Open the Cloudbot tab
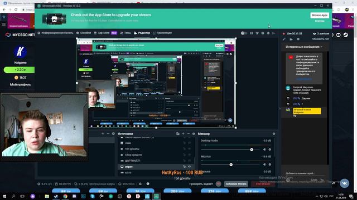 (84, 33)
